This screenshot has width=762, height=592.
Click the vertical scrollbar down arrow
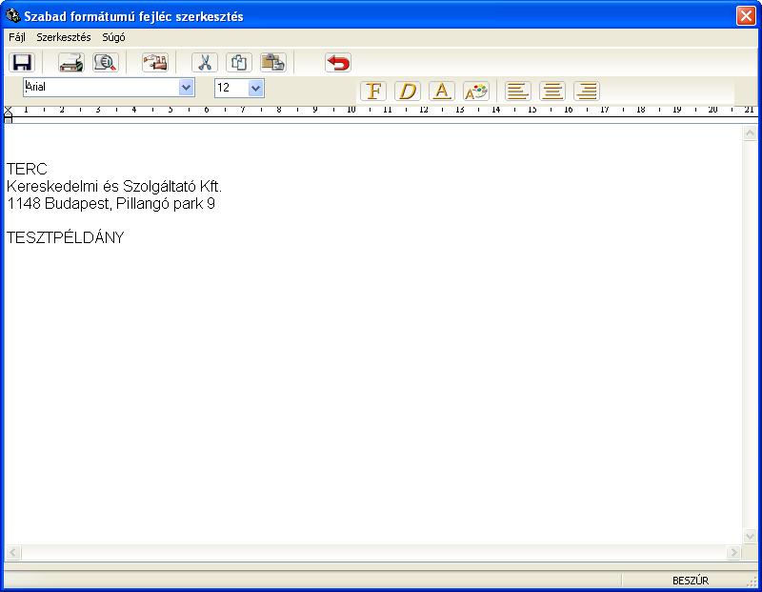click(750, 536)
